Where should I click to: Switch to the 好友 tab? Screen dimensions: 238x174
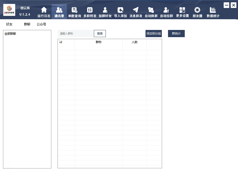click(9, 24)
